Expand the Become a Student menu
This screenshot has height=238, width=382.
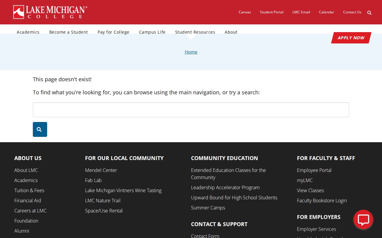68,32
